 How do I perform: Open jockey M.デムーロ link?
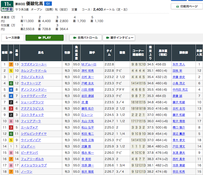(89, 64)
